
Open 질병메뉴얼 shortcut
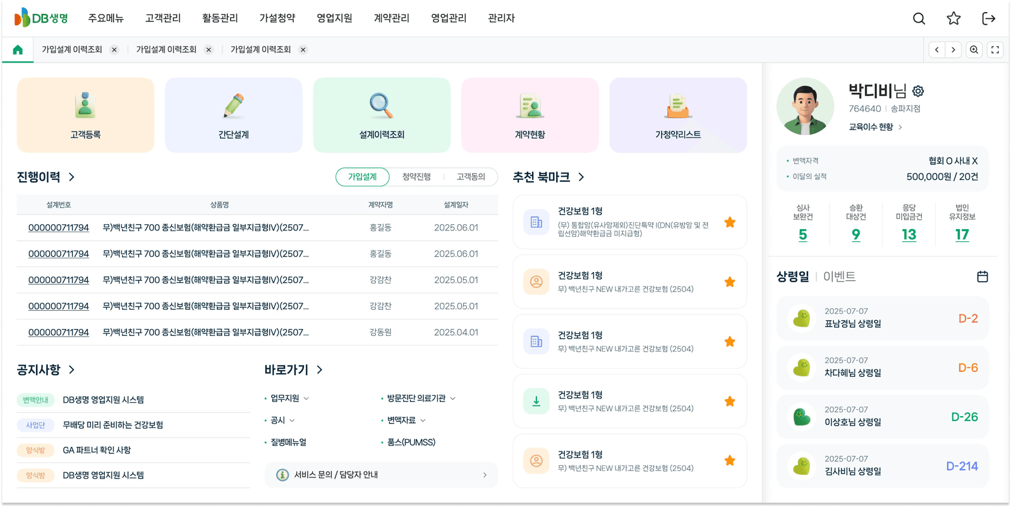pyautogui.click(x=289, y=443)
